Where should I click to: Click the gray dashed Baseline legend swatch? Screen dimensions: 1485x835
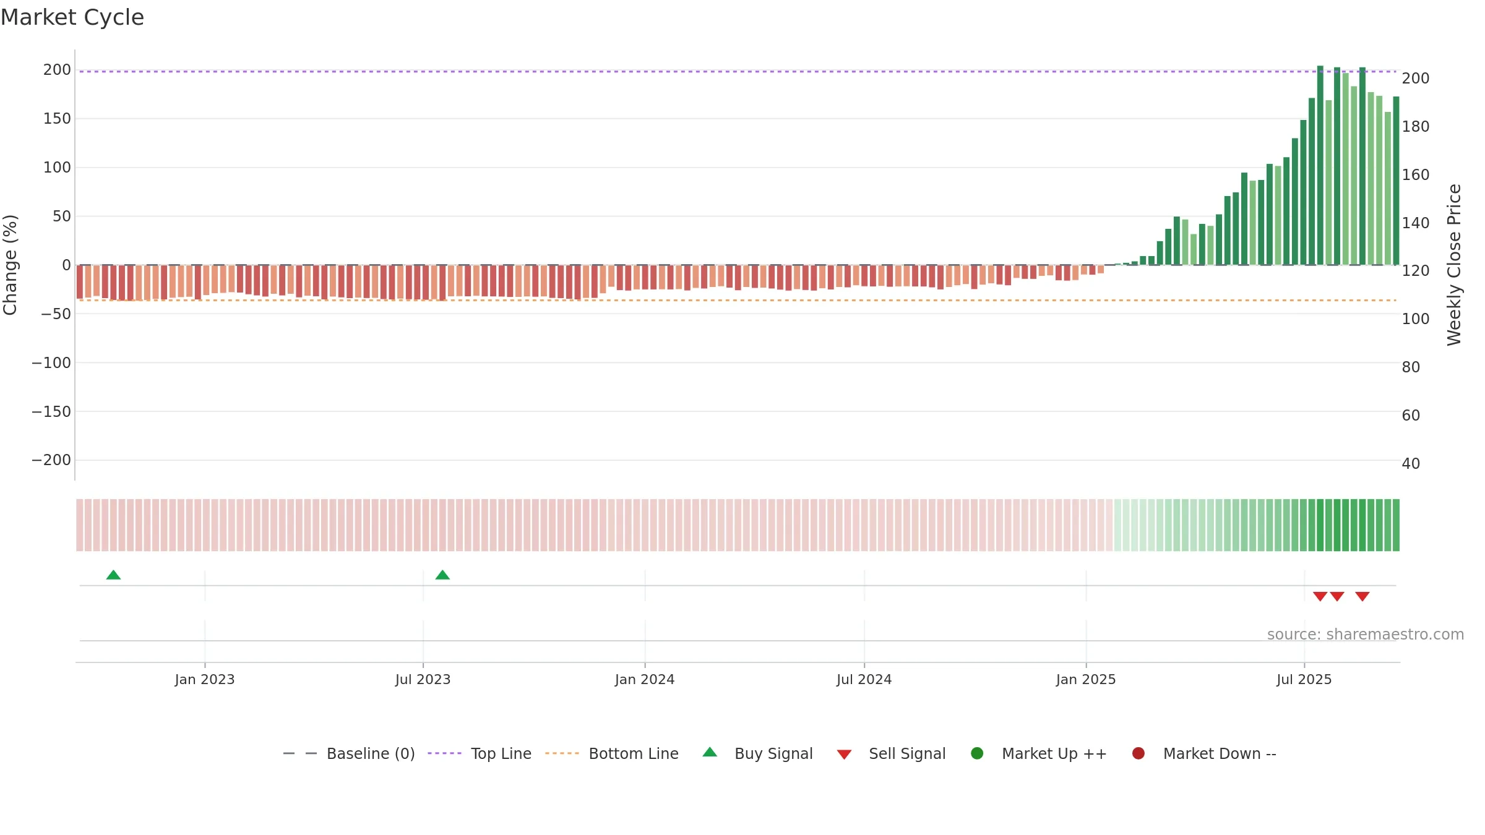click(x=300, y=753)
